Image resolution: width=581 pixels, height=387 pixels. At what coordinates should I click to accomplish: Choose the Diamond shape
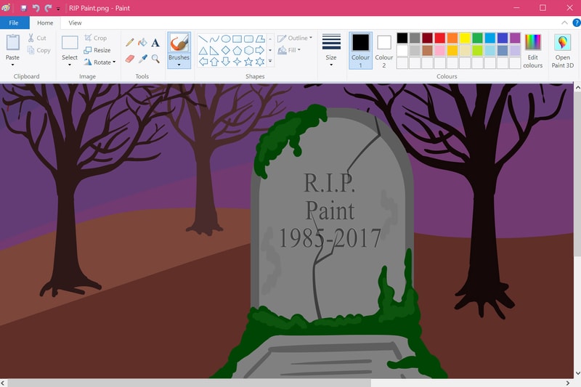click(226, 50)
